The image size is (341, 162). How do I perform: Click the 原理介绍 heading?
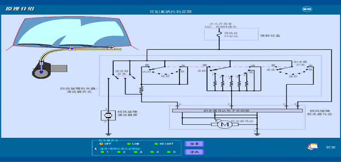(20, 9)
